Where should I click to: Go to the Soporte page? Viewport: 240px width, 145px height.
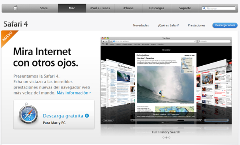point(185,8)
